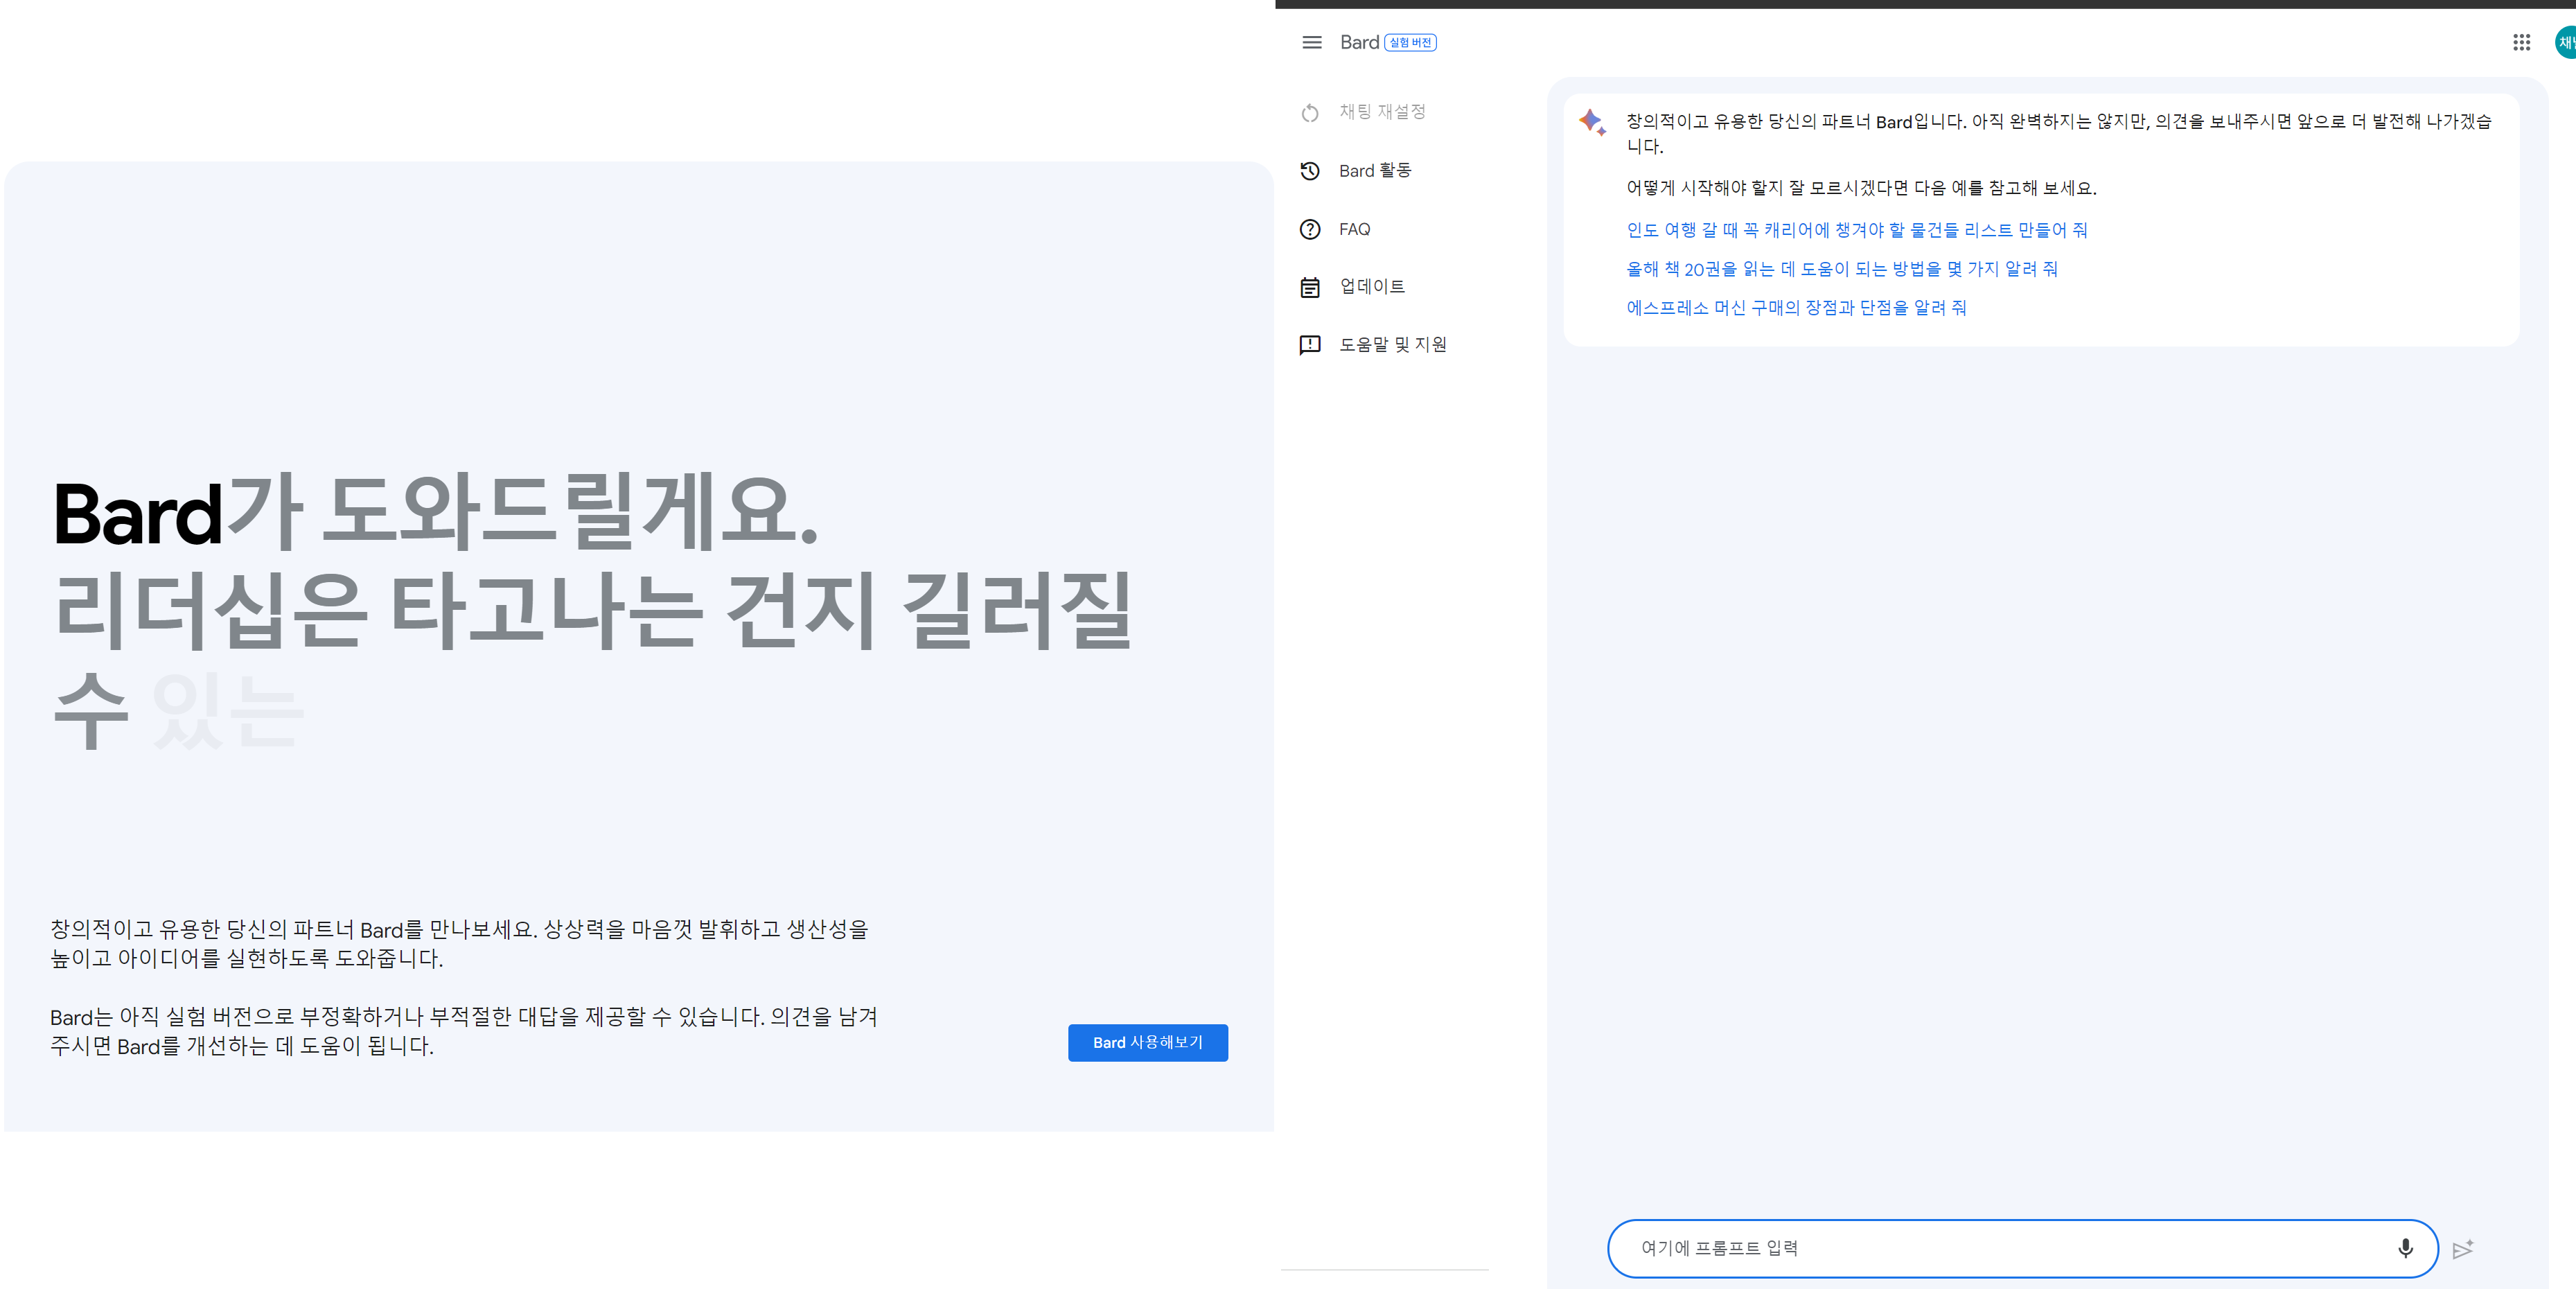Image resolution: width=2576 pixels, height=1289 pixels.
Task: Click the Bard sparkle avatar icon
Action: click(x=1590, y=122)
